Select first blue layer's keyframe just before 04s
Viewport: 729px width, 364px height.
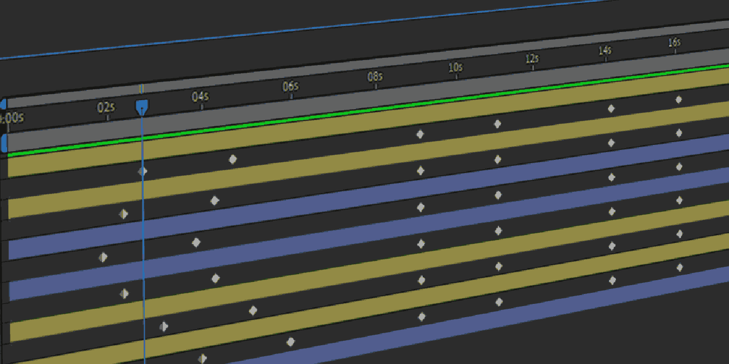196,243
